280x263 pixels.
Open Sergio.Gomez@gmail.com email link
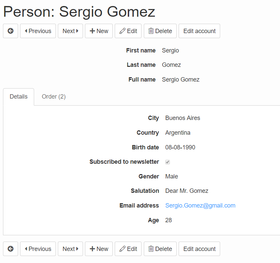(200, 206)
